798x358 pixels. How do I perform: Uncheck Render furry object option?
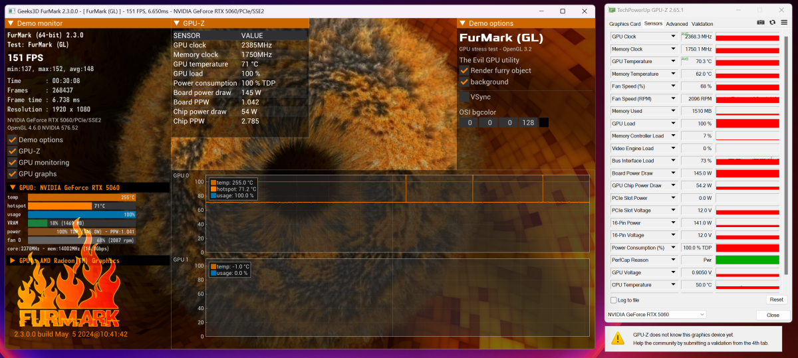click(464, 70)
